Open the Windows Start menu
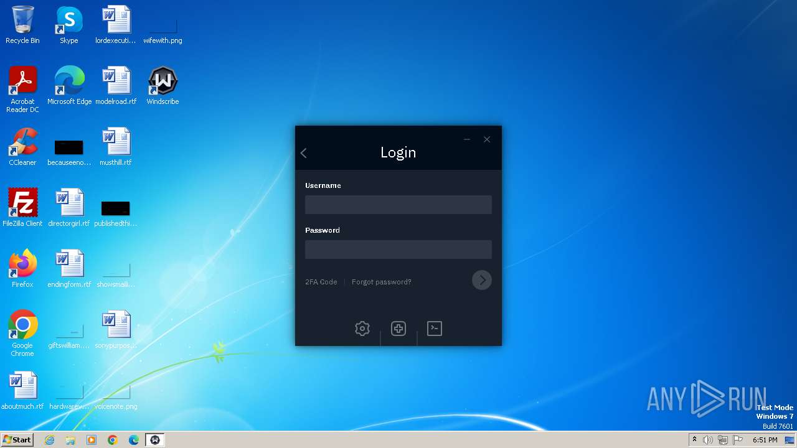797x448 pixels. tap(17, 440)
